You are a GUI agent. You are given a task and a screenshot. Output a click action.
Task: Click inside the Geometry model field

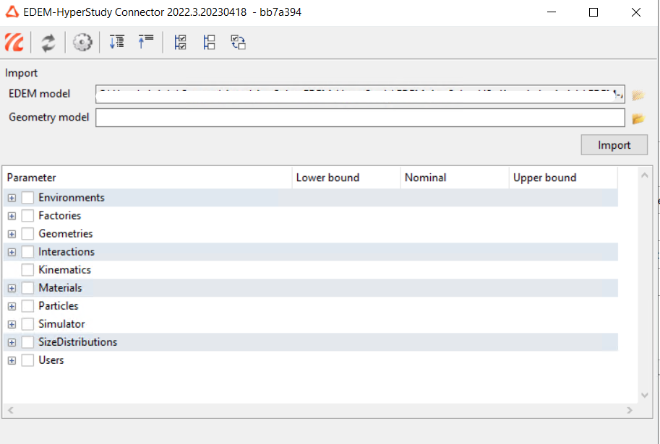[360, 118]
